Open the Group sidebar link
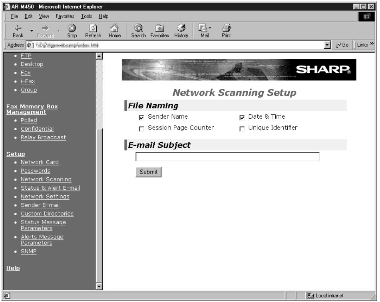Image resolution: width=380 pixels, height=302 pixels. pyautogui.click(x=29, y=89)
